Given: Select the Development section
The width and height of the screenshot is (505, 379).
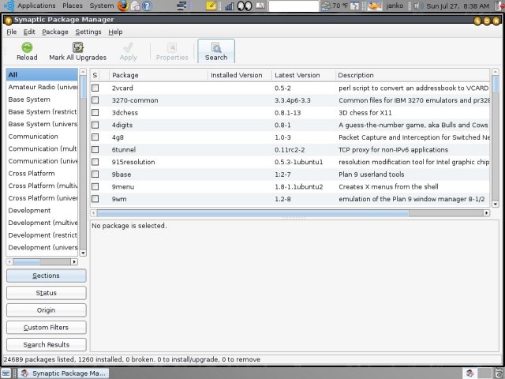Looking at the screenshot, I should coord(42,211).
